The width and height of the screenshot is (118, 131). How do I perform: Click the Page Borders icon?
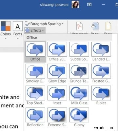[x=108, y=27]
